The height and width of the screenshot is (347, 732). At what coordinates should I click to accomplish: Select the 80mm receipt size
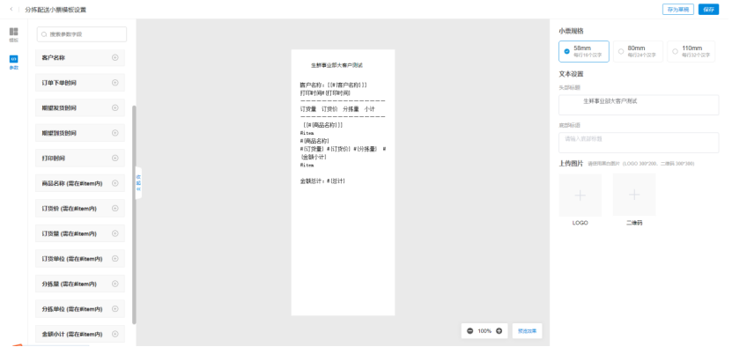pos(638,51)
